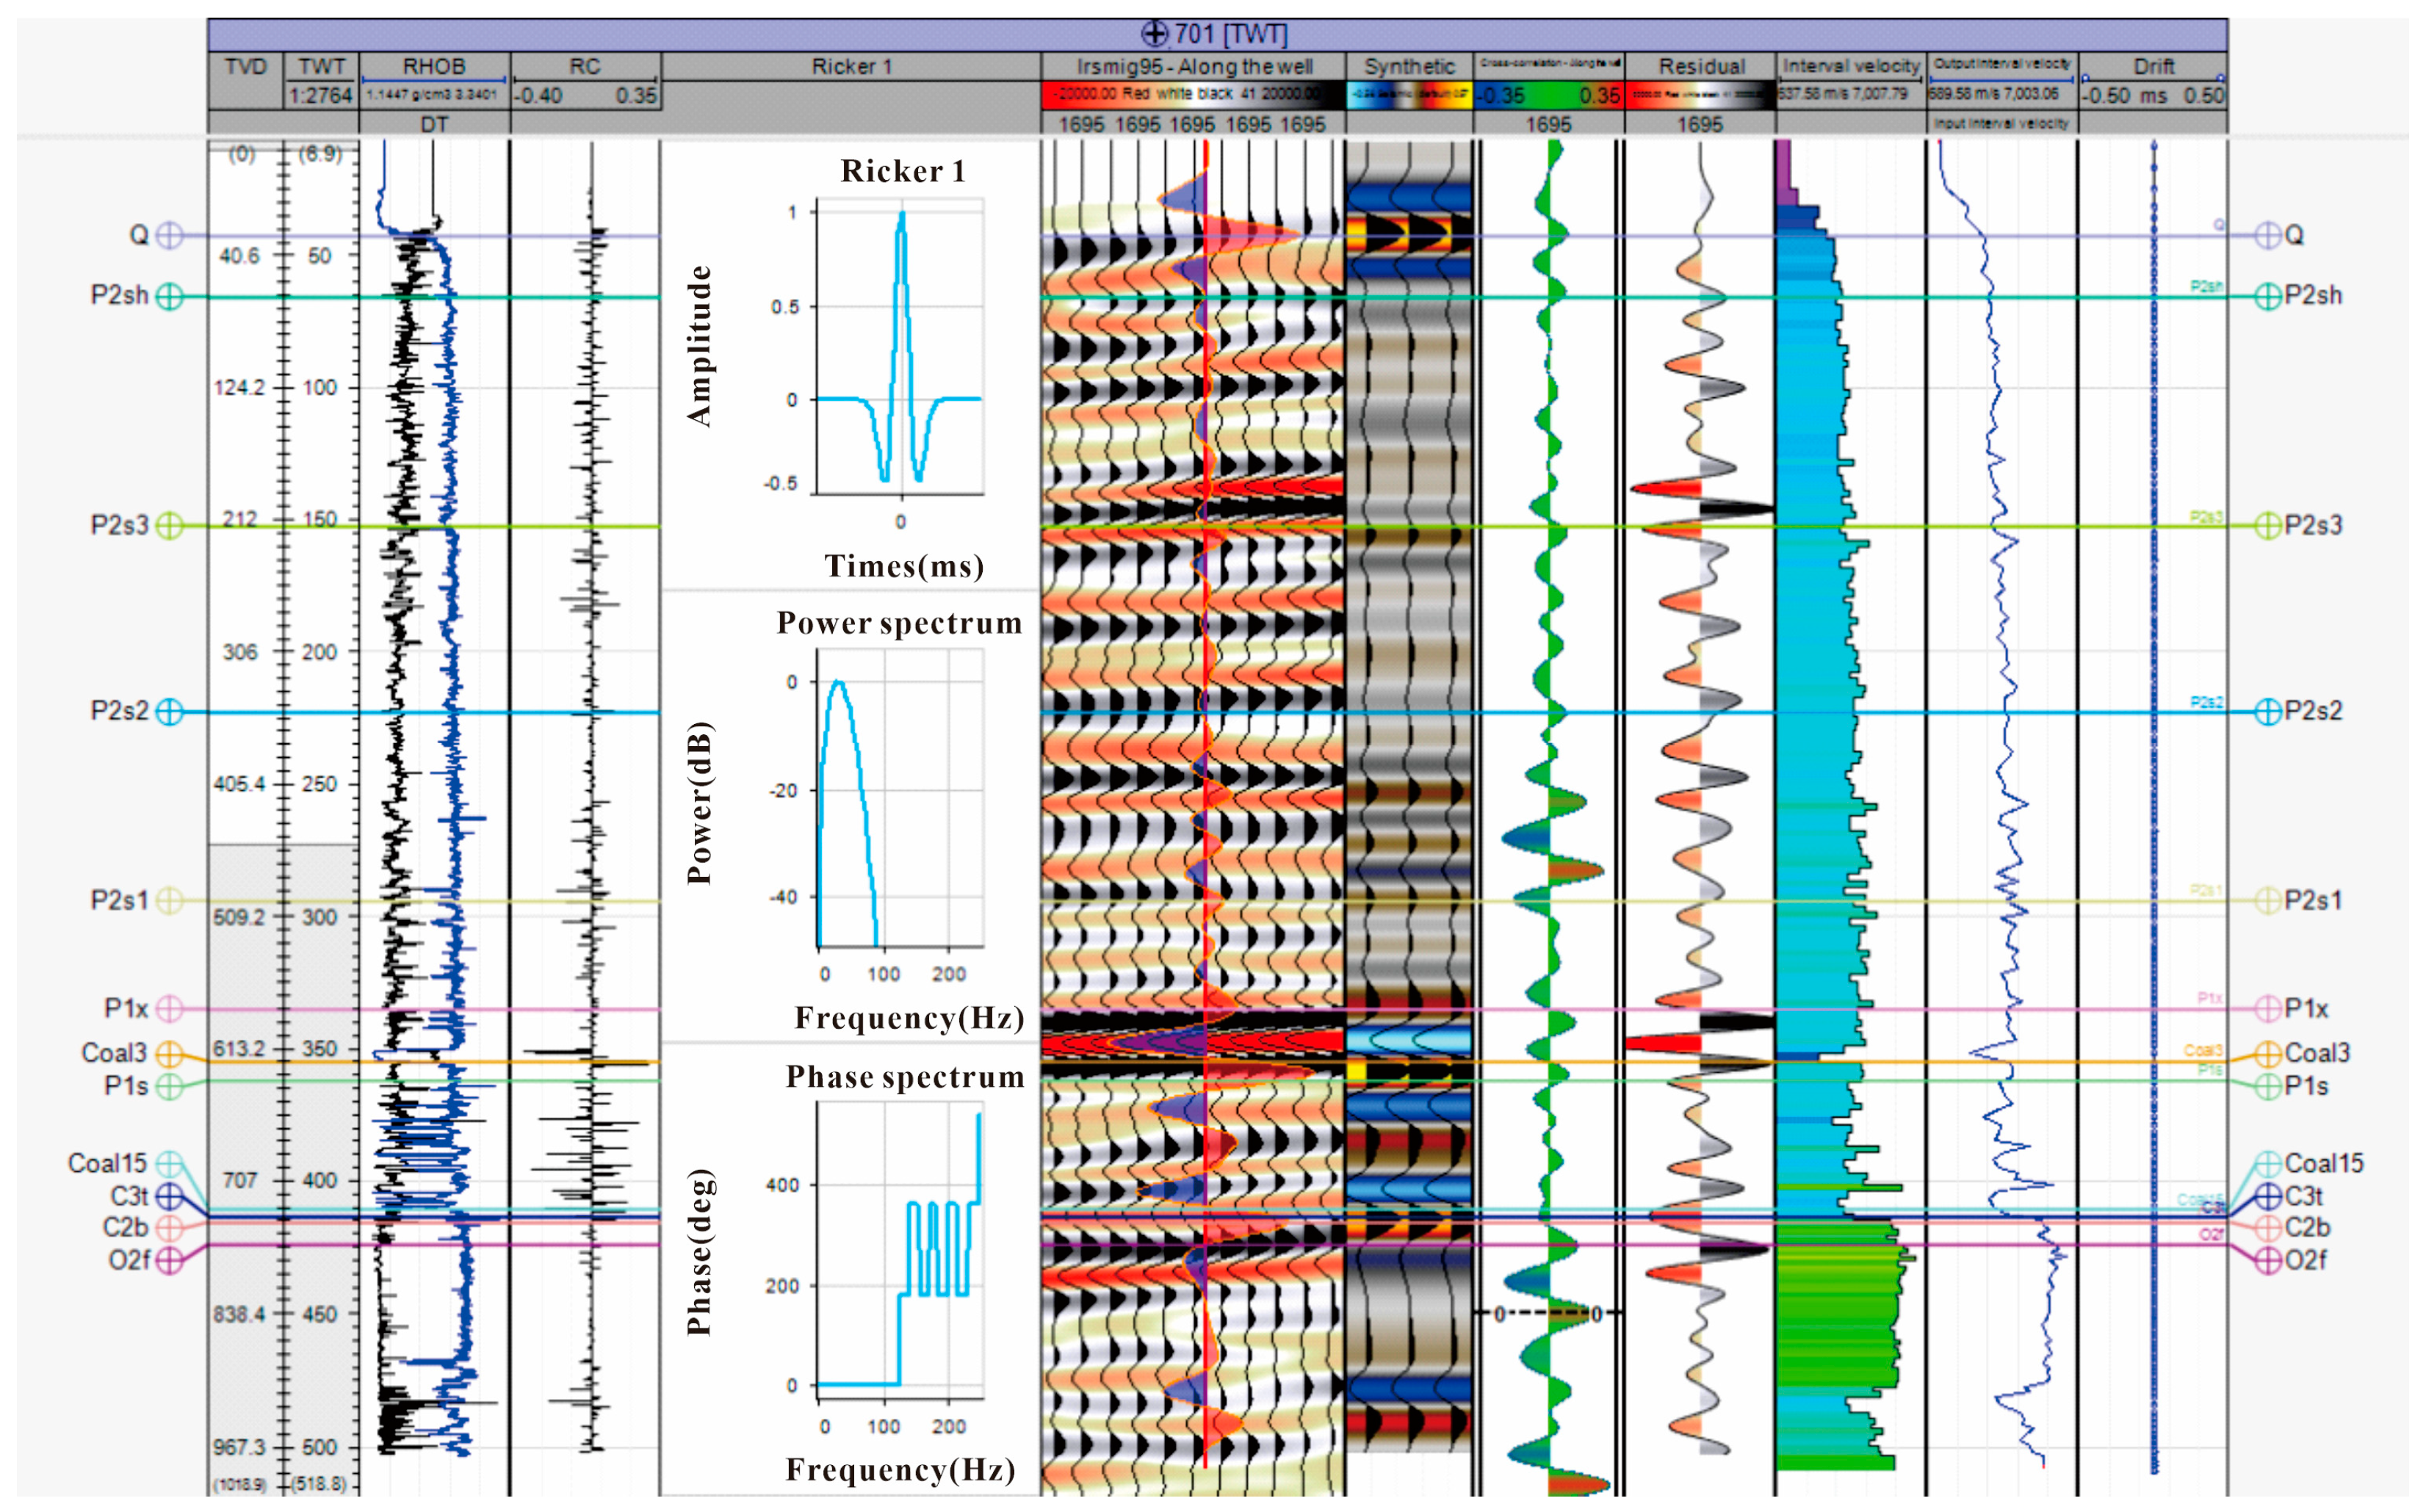2426x1512 pixels.
Task: Select the O2f marker icon on right side
Action: tap(2268, 1260)
